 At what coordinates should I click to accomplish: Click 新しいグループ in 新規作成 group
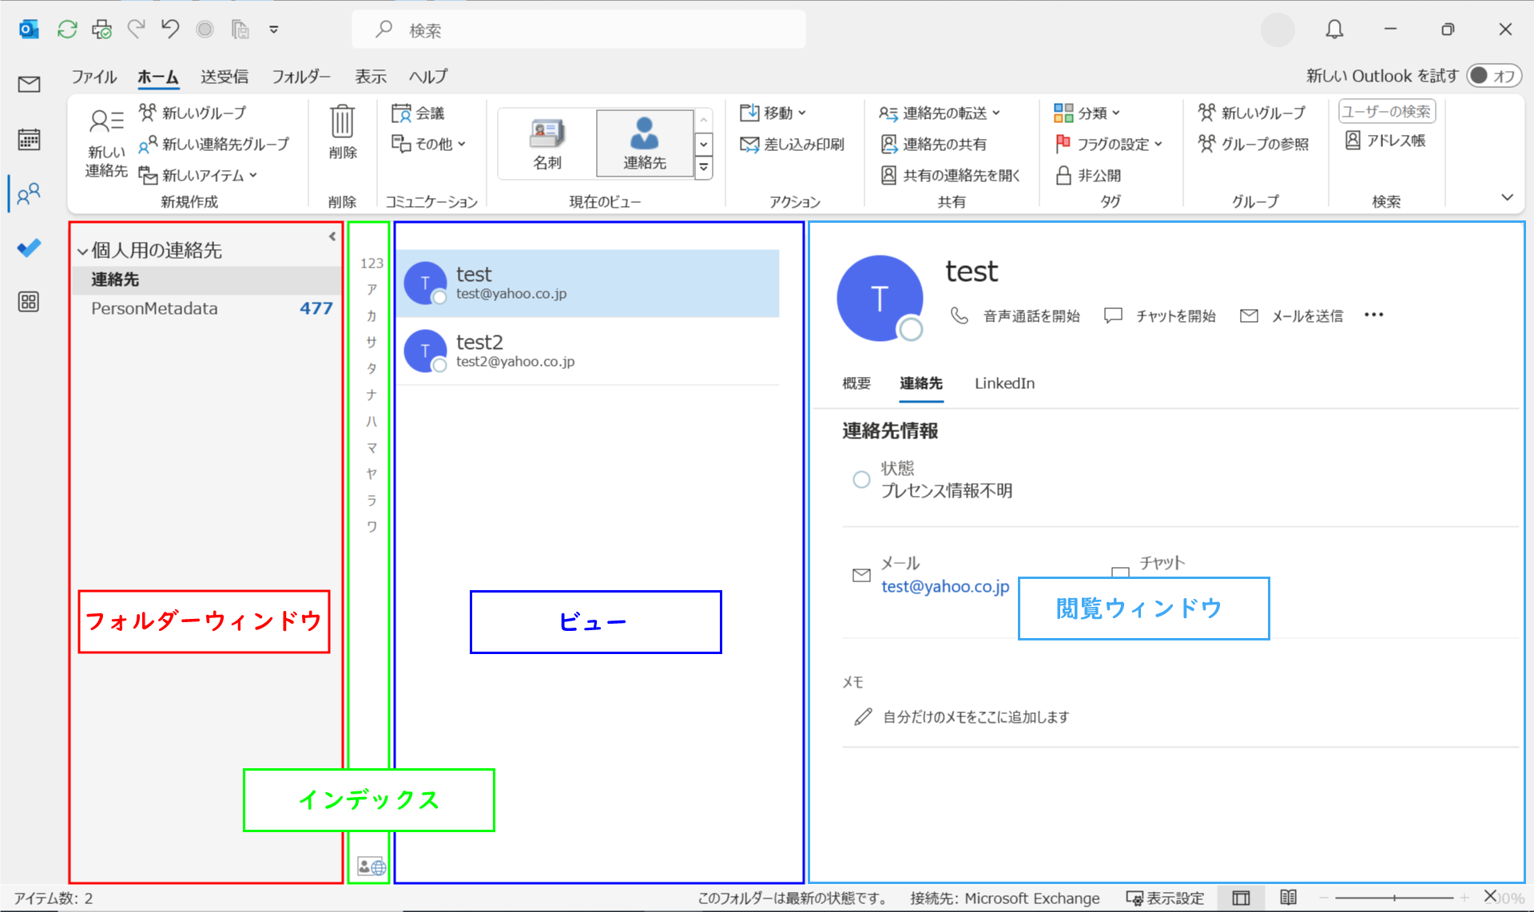[x=193, y=113]
